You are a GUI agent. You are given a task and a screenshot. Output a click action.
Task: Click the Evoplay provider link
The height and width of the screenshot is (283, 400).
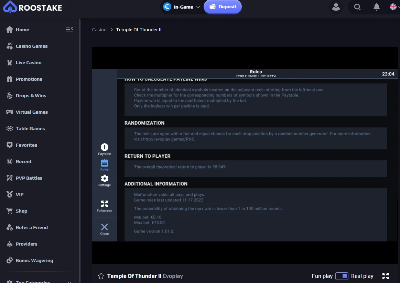[173, 276]
